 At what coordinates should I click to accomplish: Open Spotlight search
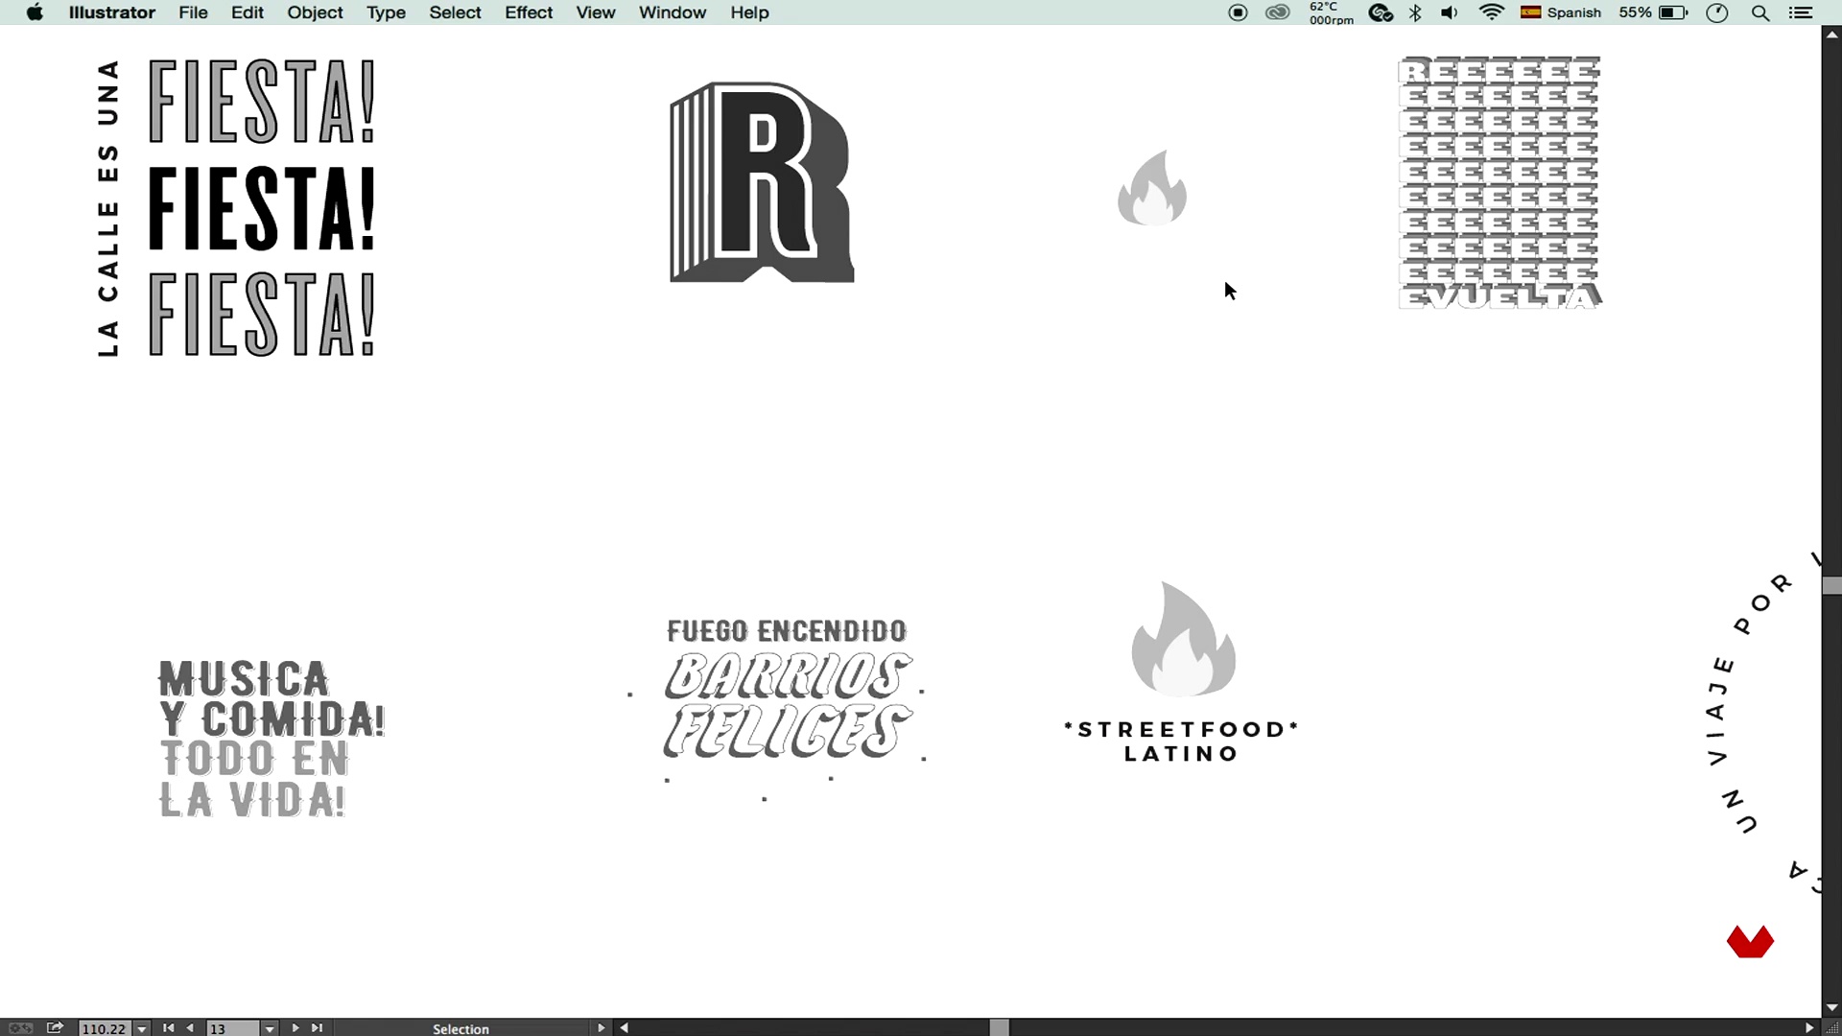click(1760, 12)
